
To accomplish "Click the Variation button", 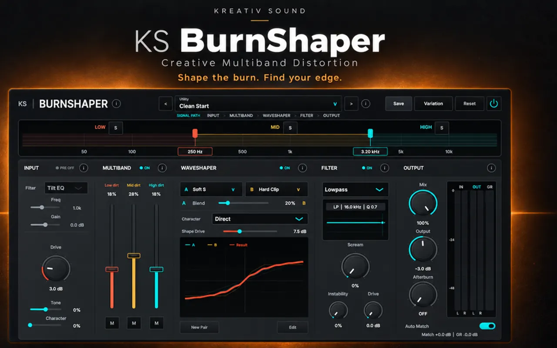I will coord(433,104).
